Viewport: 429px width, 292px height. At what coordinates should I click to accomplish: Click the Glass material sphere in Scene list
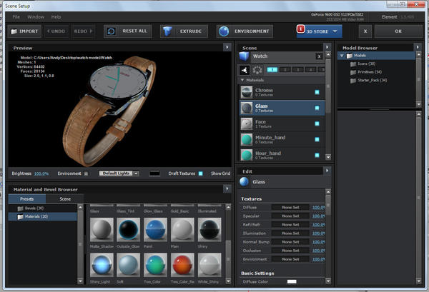(247, 109)
